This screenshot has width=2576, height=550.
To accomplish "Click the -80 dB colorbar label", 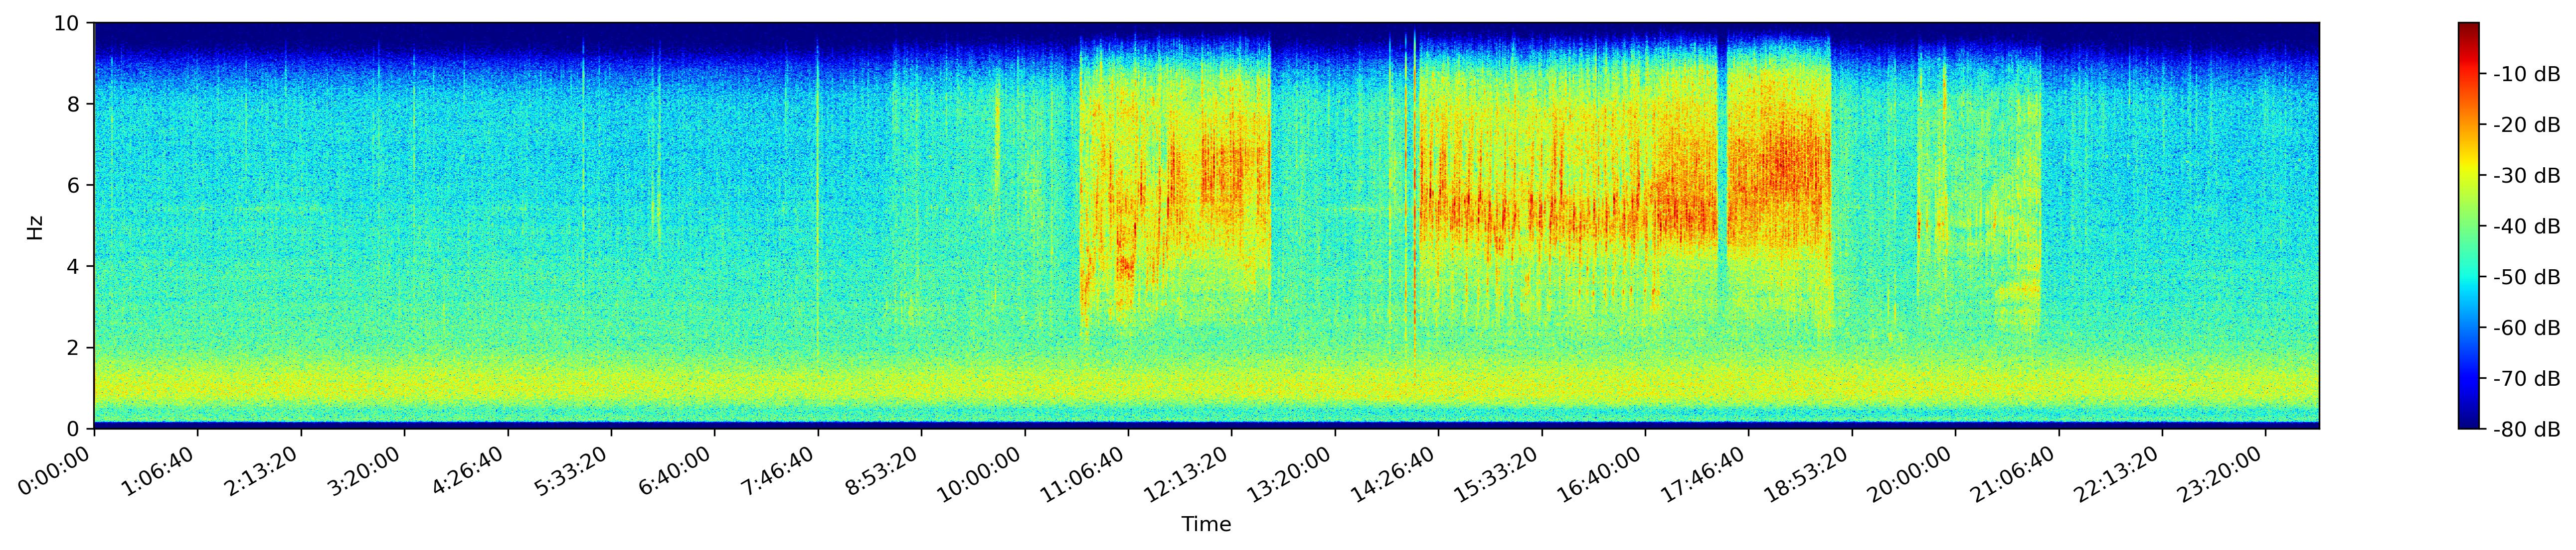I will pos(2526,429).
